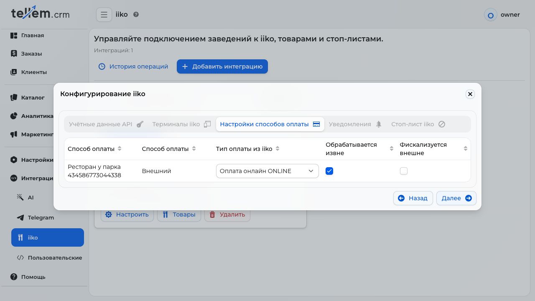Click the Внешний cell text
Screen dimensions: 535x301
(156, 171)
